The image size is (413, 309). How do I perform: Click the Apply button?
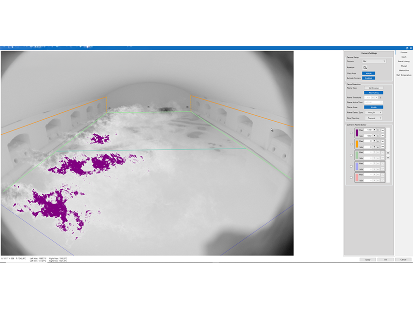pos(368,259)
